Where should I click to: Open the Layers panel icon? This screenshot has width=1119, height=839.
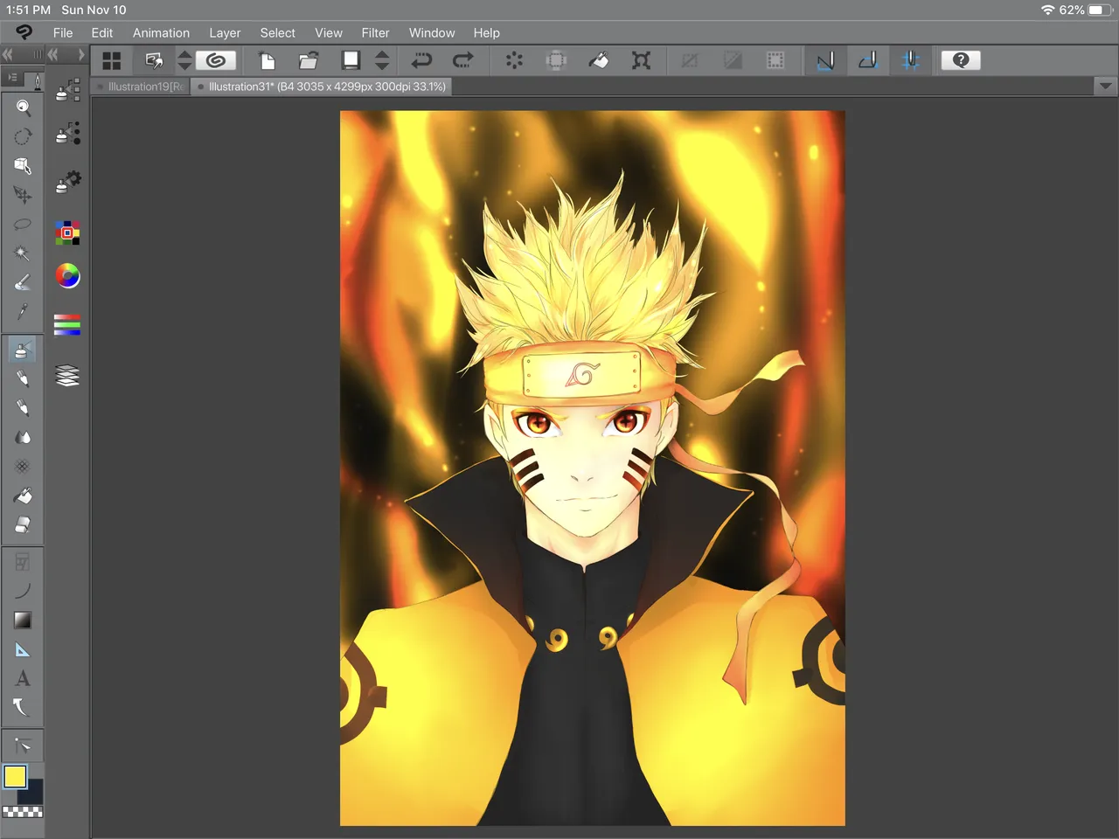pos(67,376)
